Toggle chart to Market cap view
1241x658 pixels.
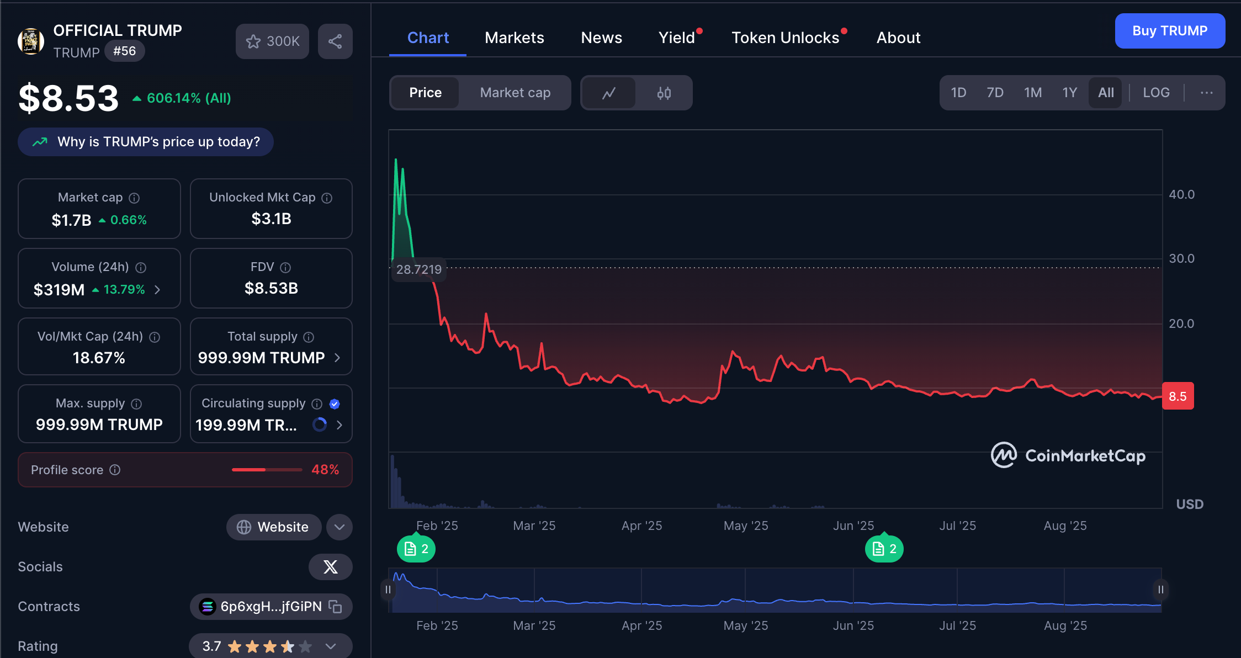pos(515,93)
